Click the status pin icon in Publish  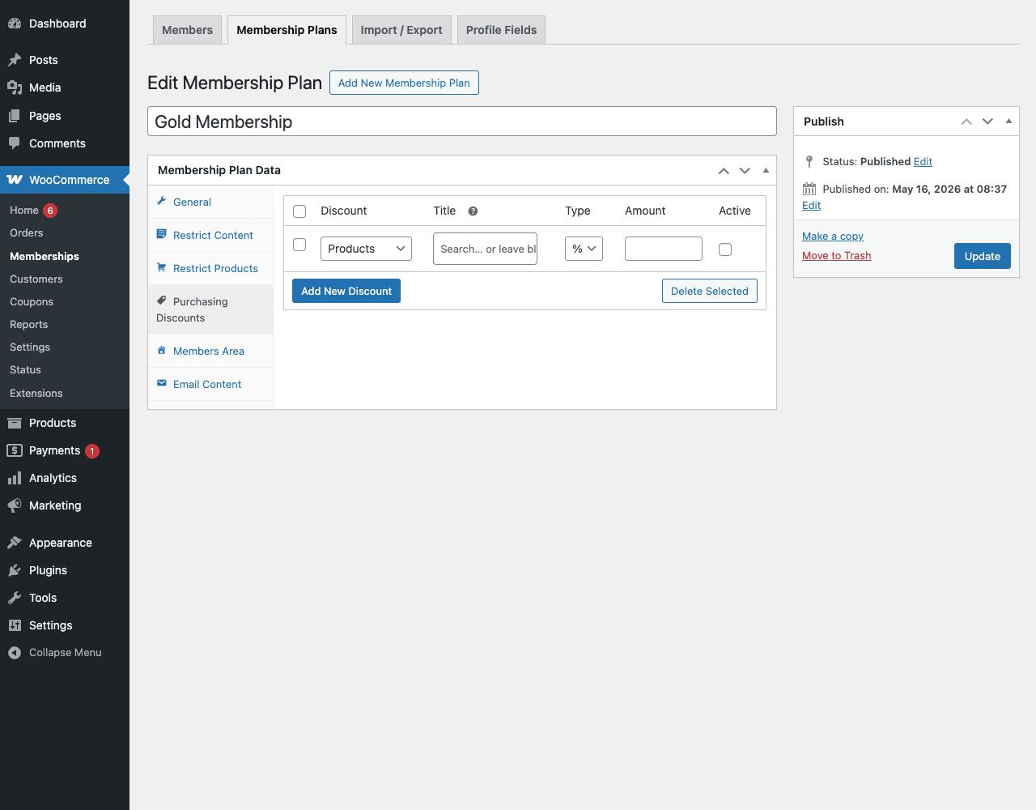tap(809, 161)
